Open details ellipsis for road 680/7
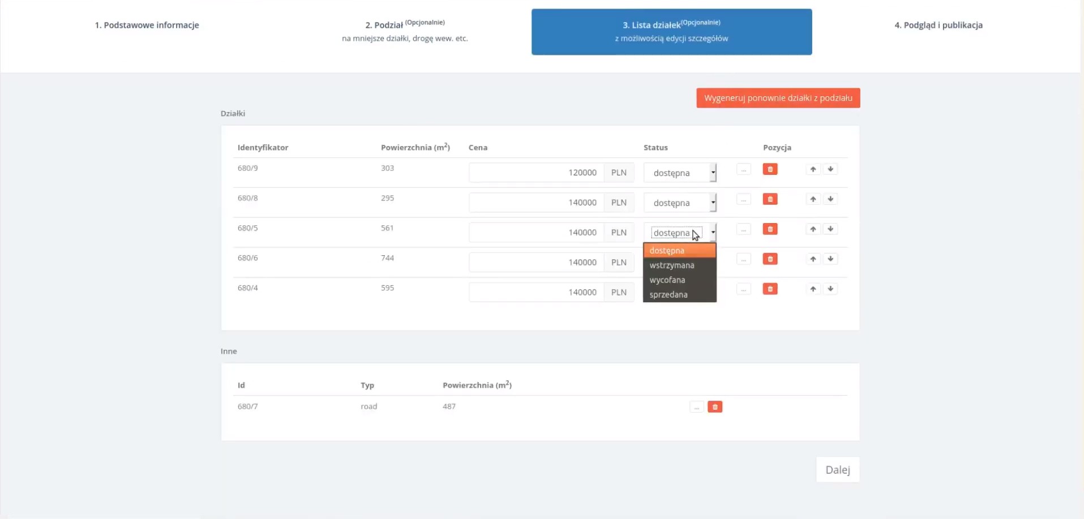The width and height of the screenshot is (1084, 519). [x=696, y=407]
